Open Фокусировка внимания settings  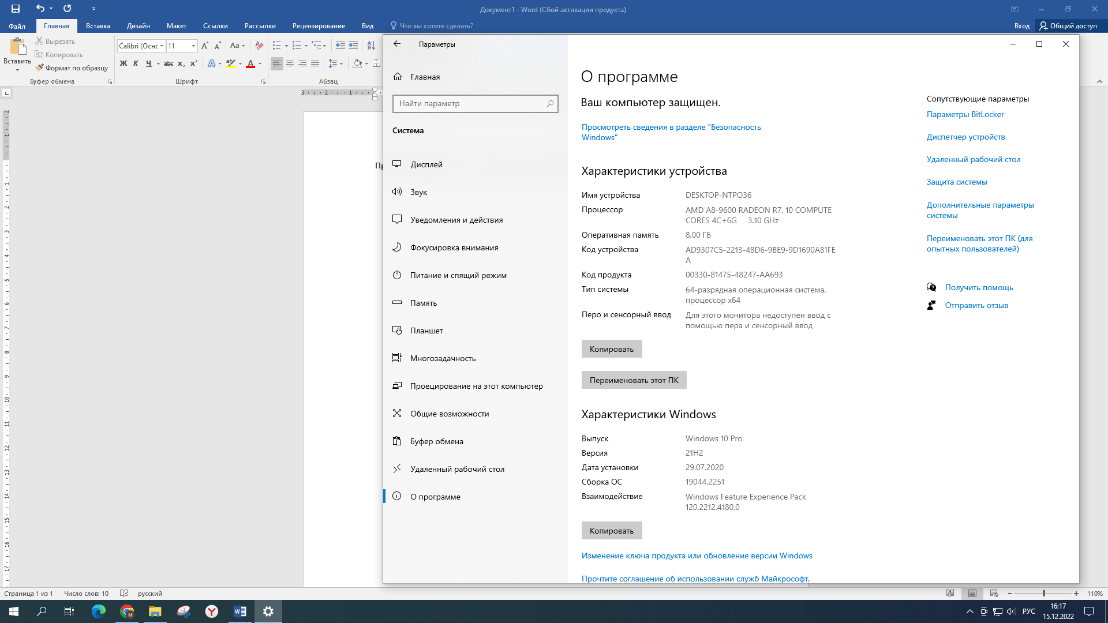click(x=476, y=247)
